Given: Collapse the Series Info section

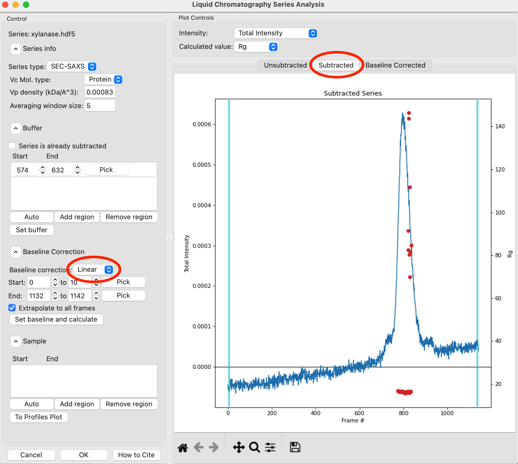Looking at the screenshot, I should [16, 49].
